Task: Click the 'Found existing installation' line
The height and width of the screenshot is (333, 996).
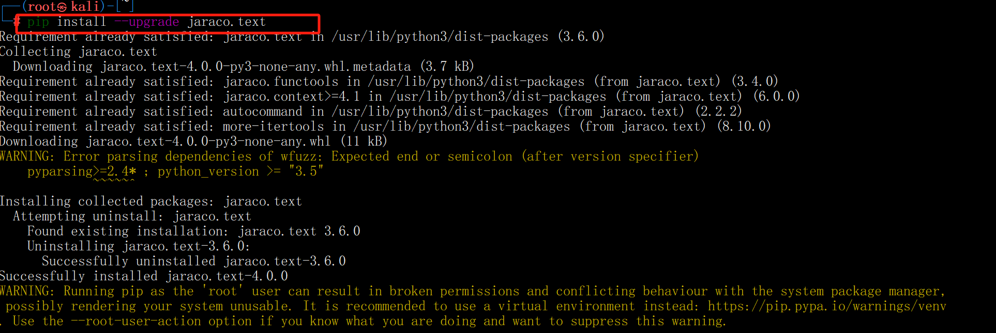Action: [193, 231]
